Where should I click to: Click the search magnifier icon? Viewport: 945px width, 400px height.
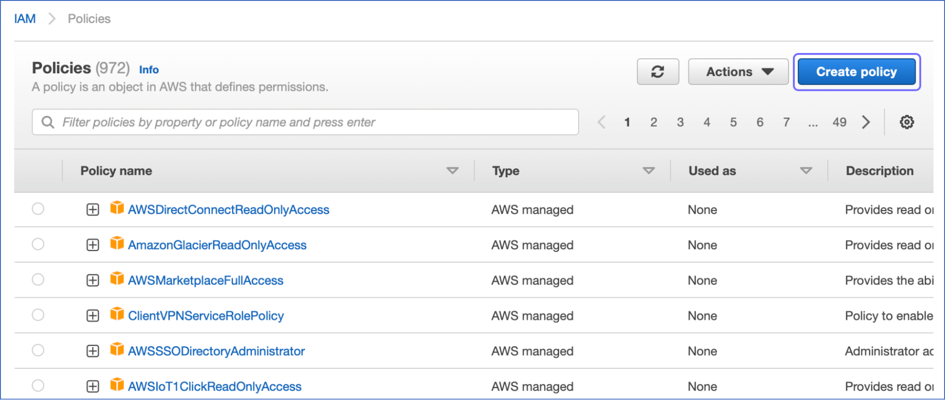48,122
